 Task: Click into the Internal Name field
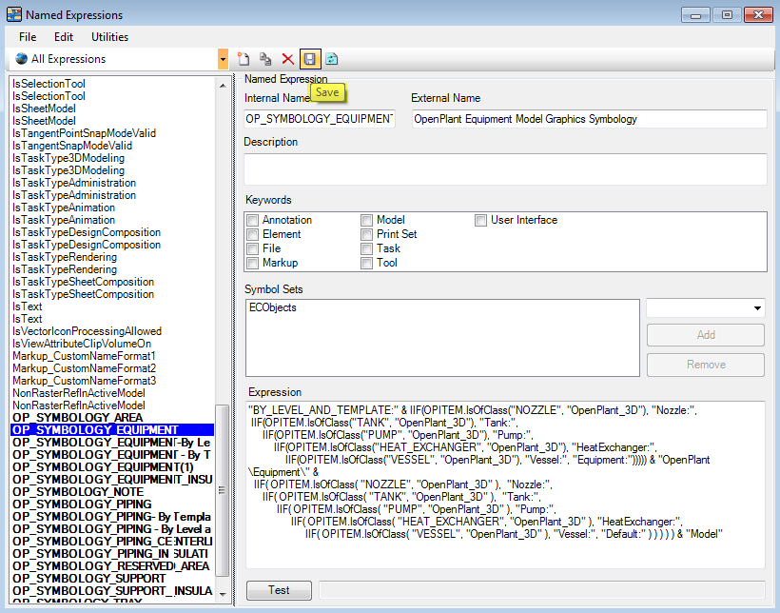(x=320, y=119)
